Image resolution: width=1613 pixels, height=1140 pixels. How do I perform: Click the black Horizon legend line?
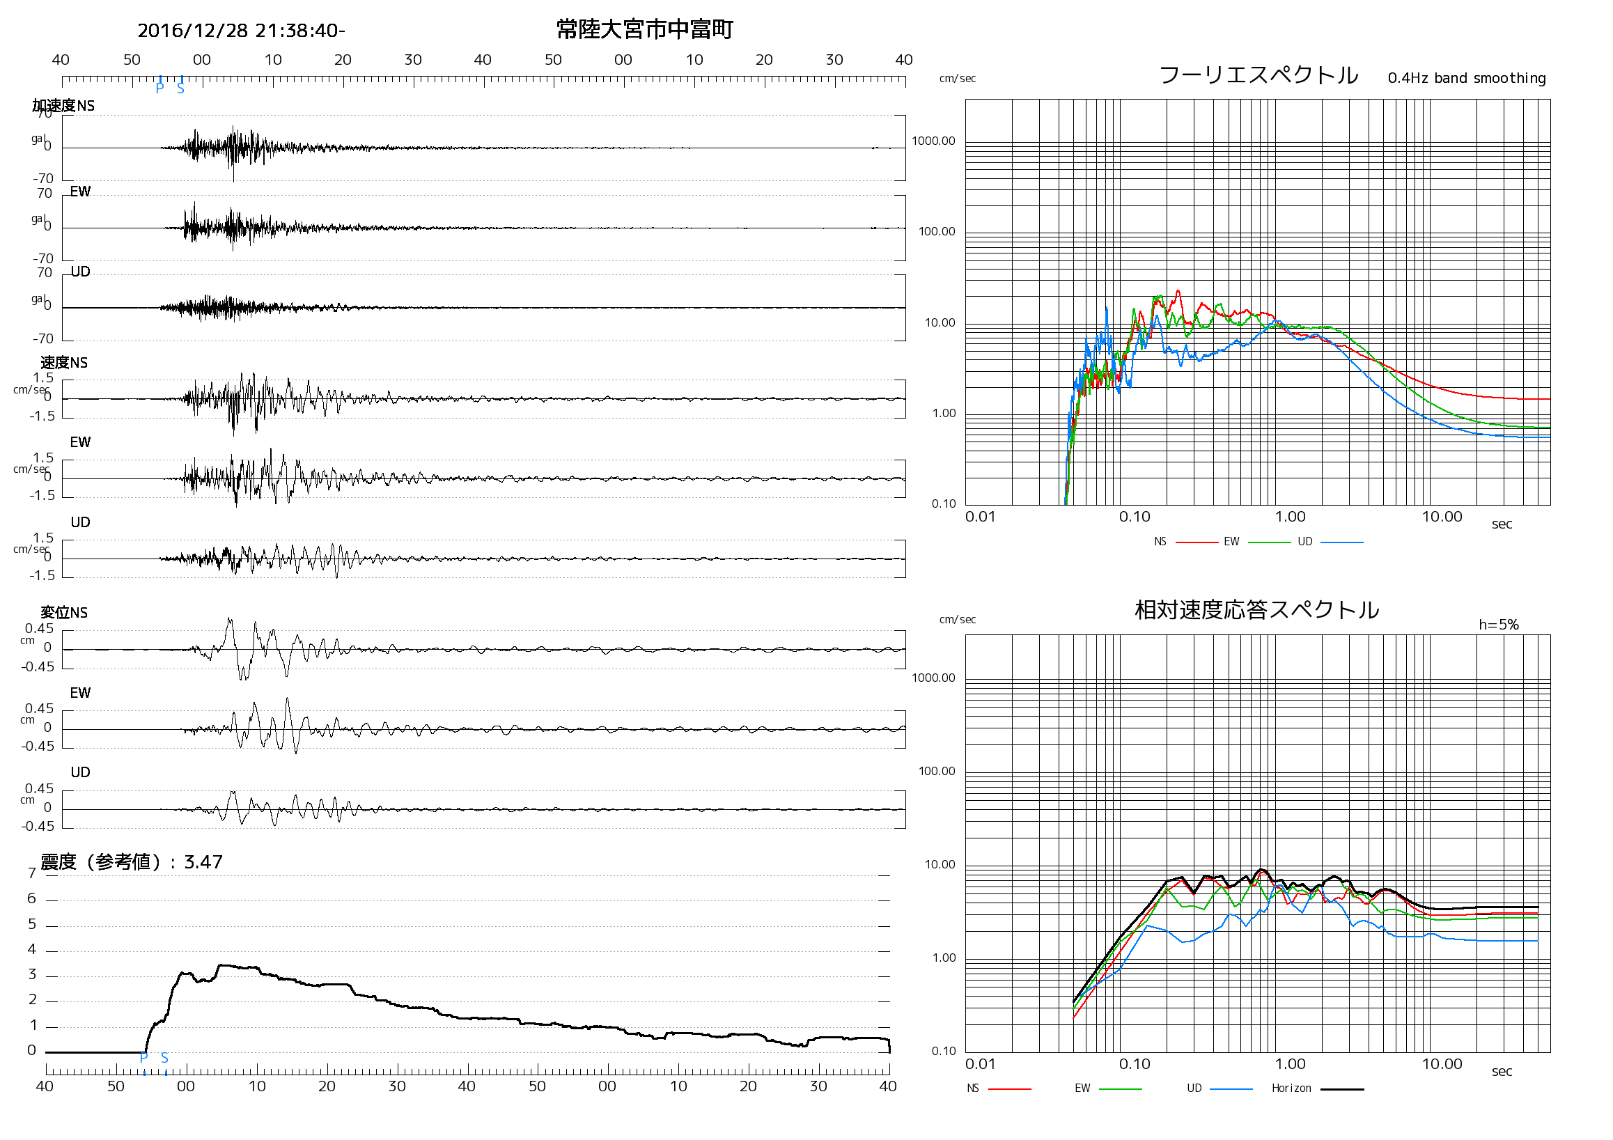tap(1342, 1088)
